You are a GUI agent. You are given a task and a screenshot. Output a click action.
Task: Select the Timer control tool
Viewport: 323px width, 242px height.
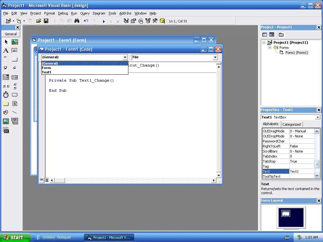click(6, 95)
